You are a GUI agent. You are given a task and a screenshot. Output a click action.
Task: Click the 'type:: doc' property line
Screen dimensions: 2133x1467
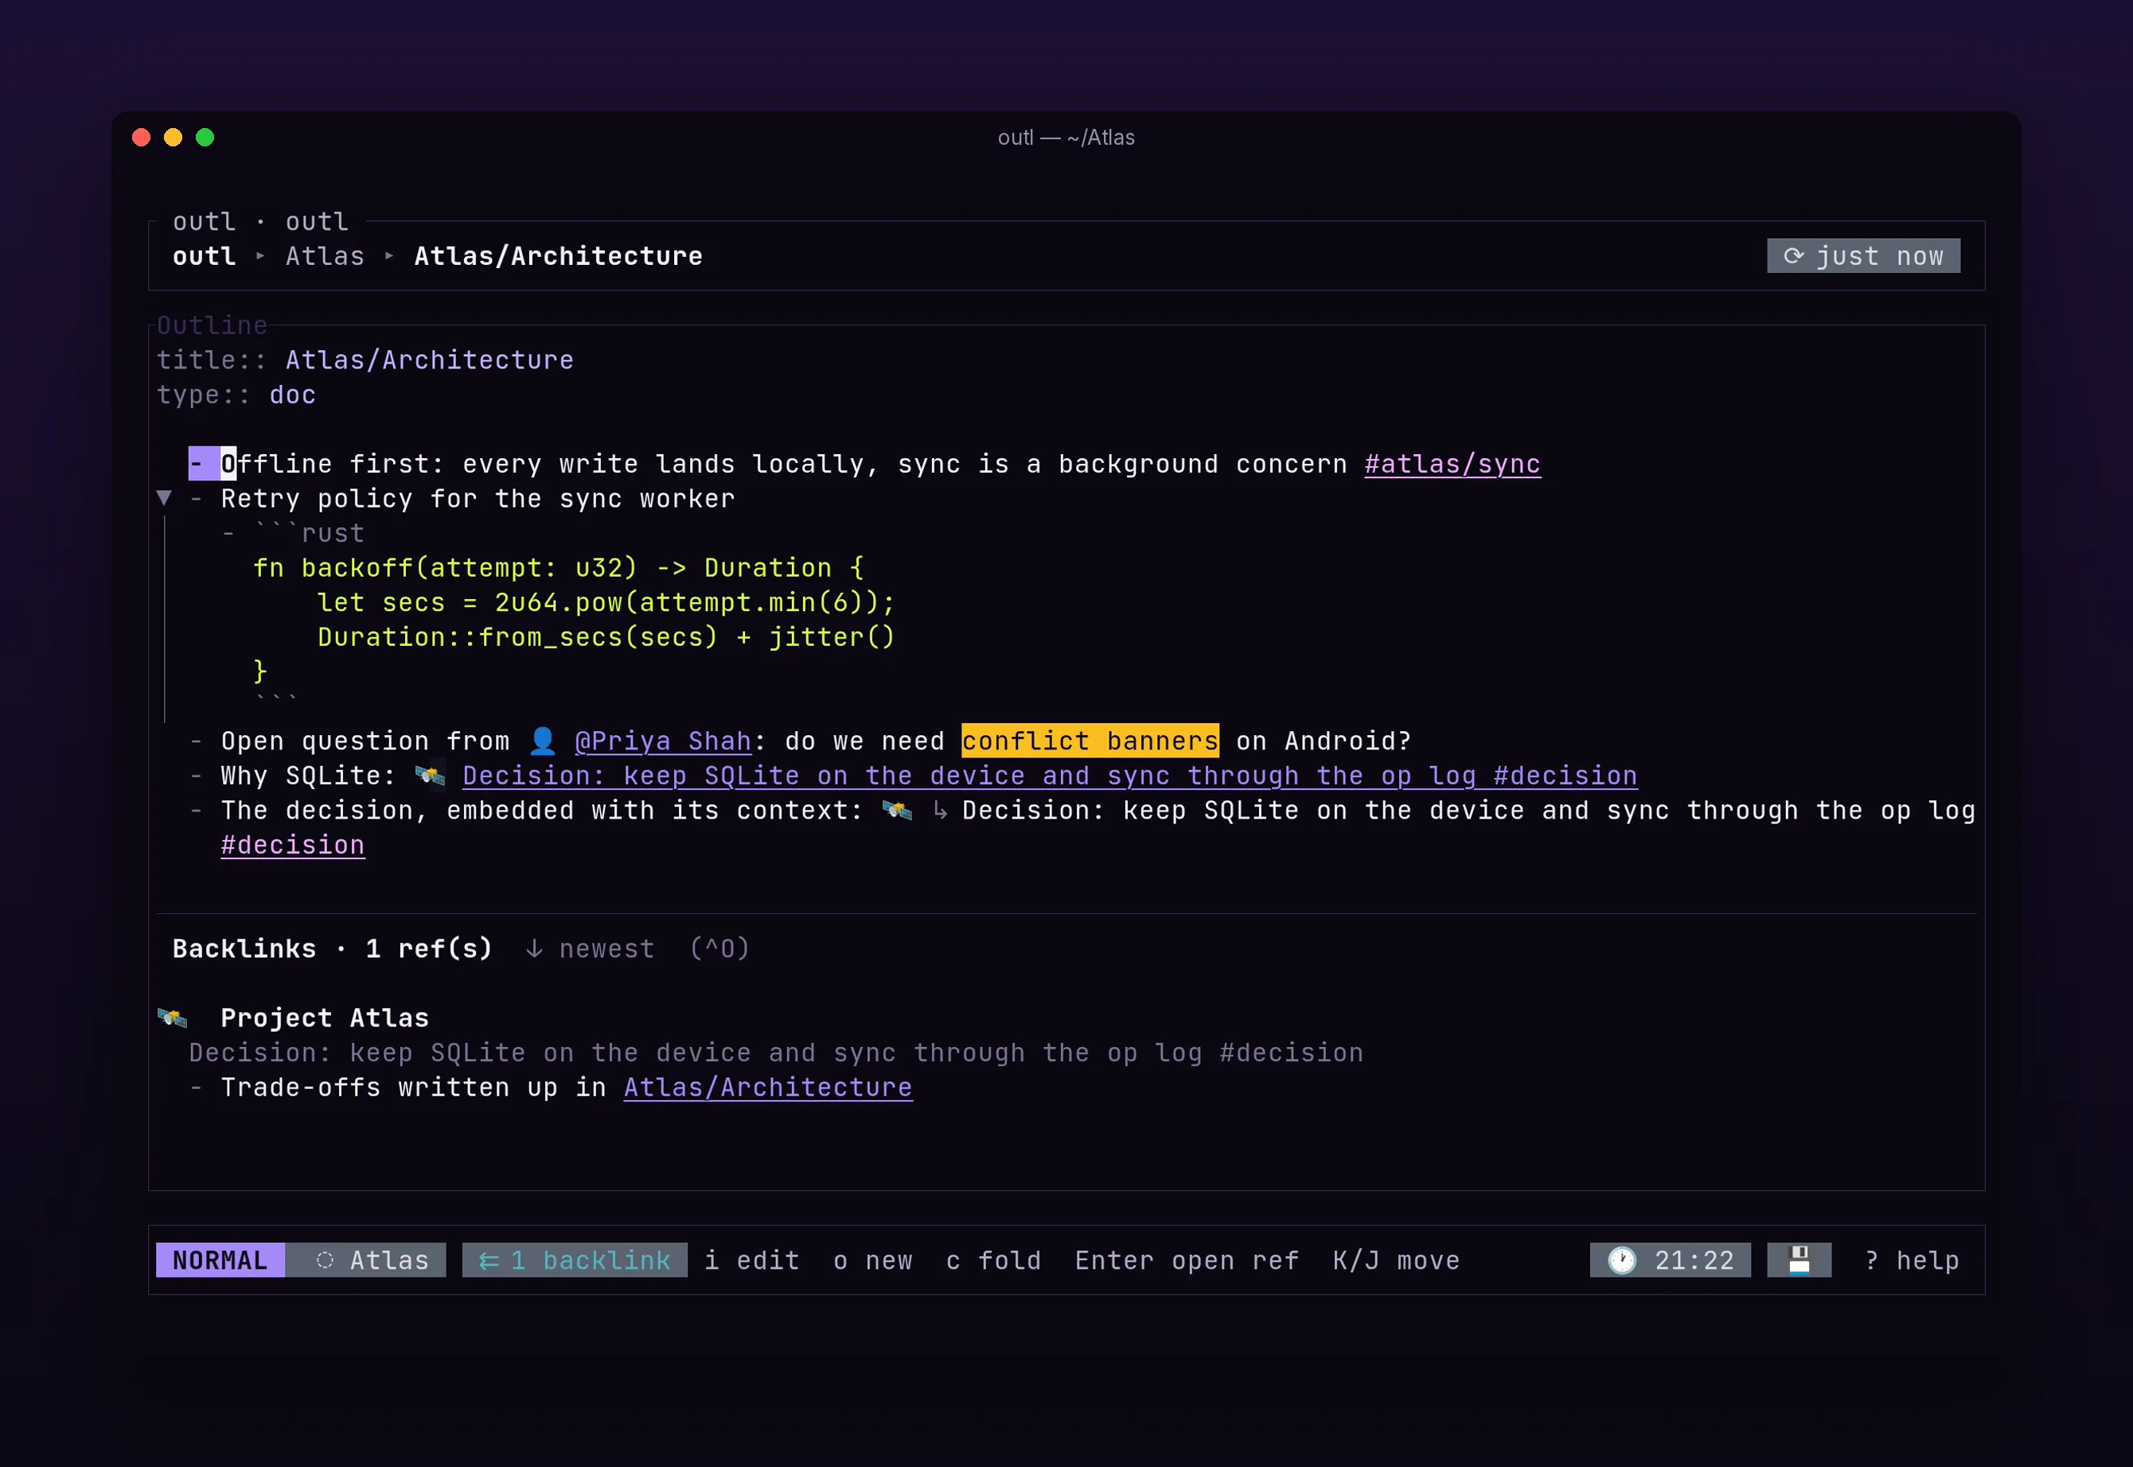coord(236,395)
